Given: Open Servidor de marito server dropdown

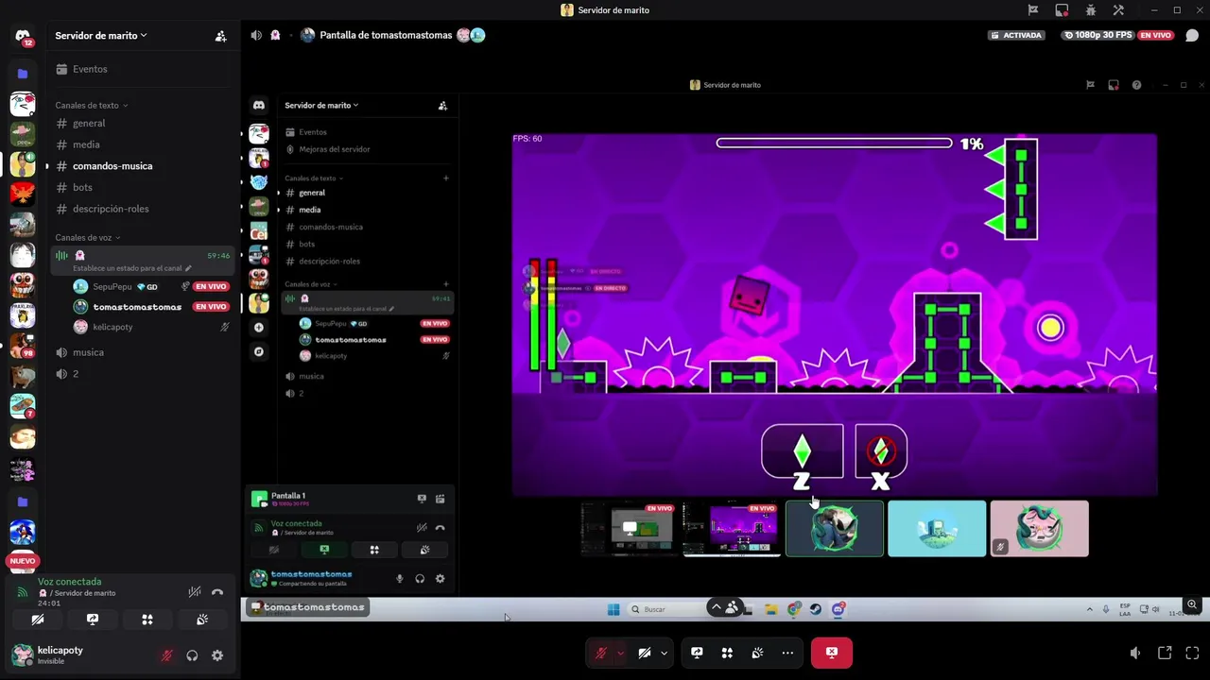Looking at the screenshot, I should point(100,36).
